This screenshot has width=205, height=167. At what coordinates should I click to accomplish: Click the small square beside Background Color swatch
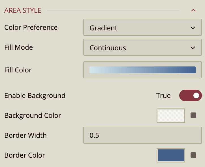pos(193,116)
